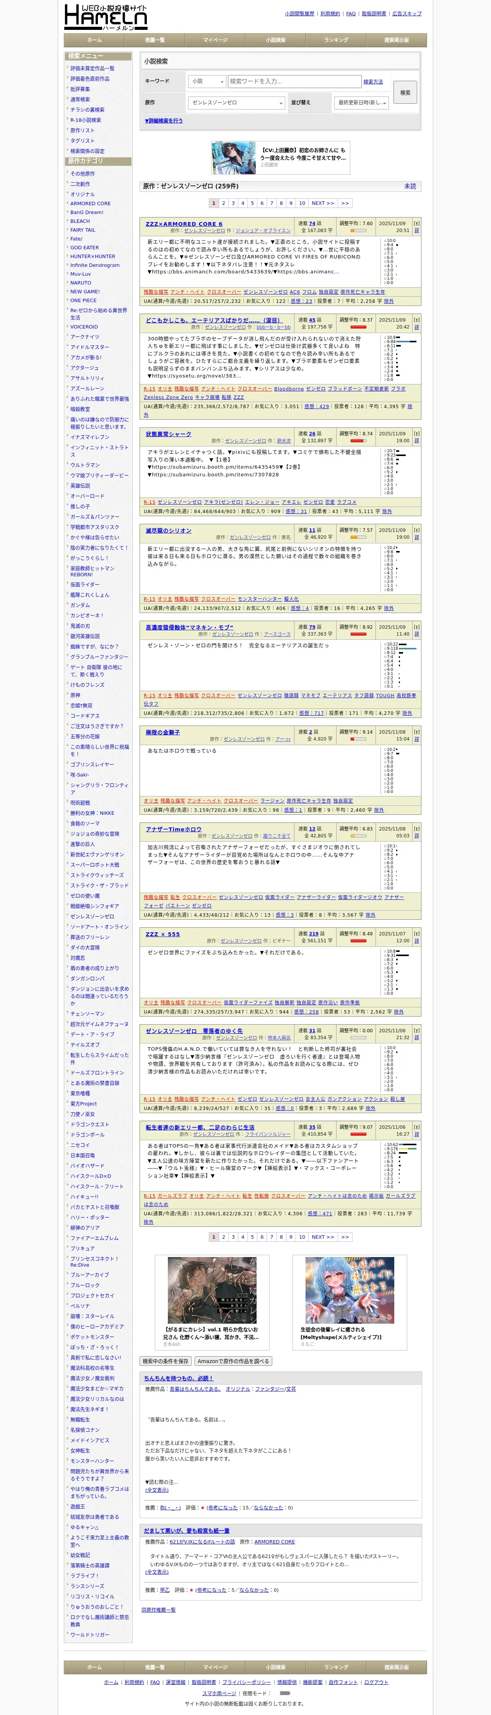Open the 小説 keyword type dropdown
This screenshot has width=491, height=1715.
click(207, 81)
